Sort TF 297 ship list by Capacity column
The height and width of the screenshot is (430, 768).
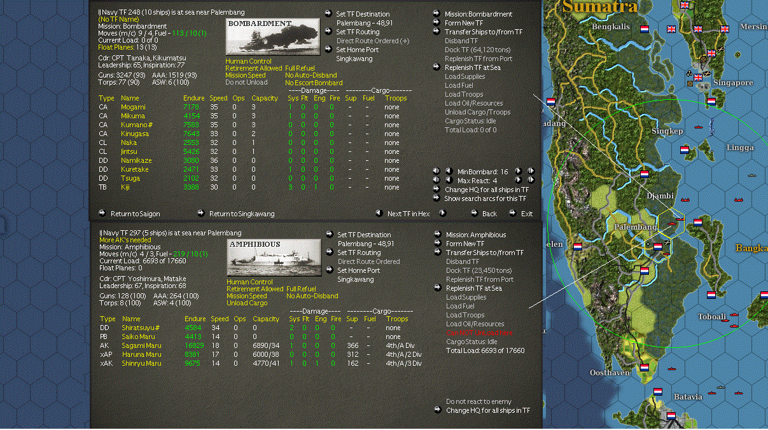click(x=266, y=319)
